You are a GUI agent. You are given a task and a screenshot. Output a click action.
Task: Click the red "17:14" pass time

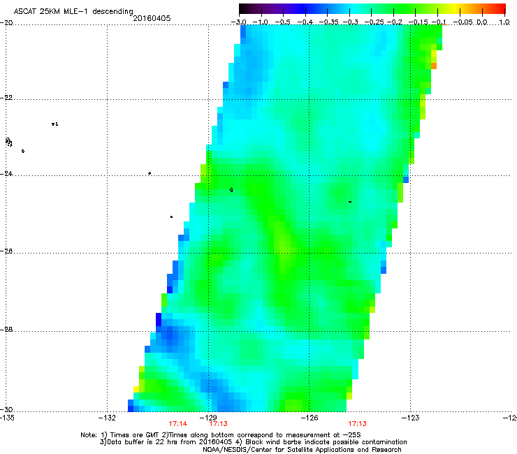click(x=177, y=424)
